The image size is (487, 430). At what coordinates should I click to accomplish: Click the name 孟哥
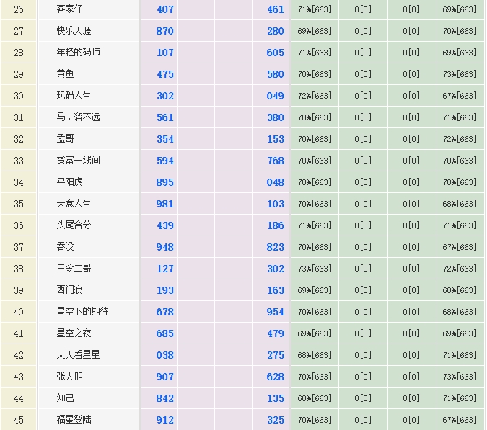pos(66,139)
